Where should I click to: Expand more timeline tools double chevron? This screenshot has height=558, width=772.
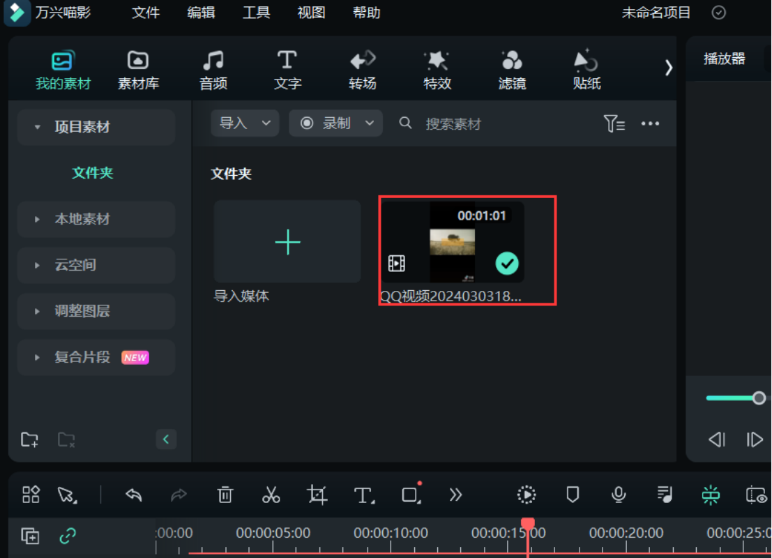coord(455,495)
